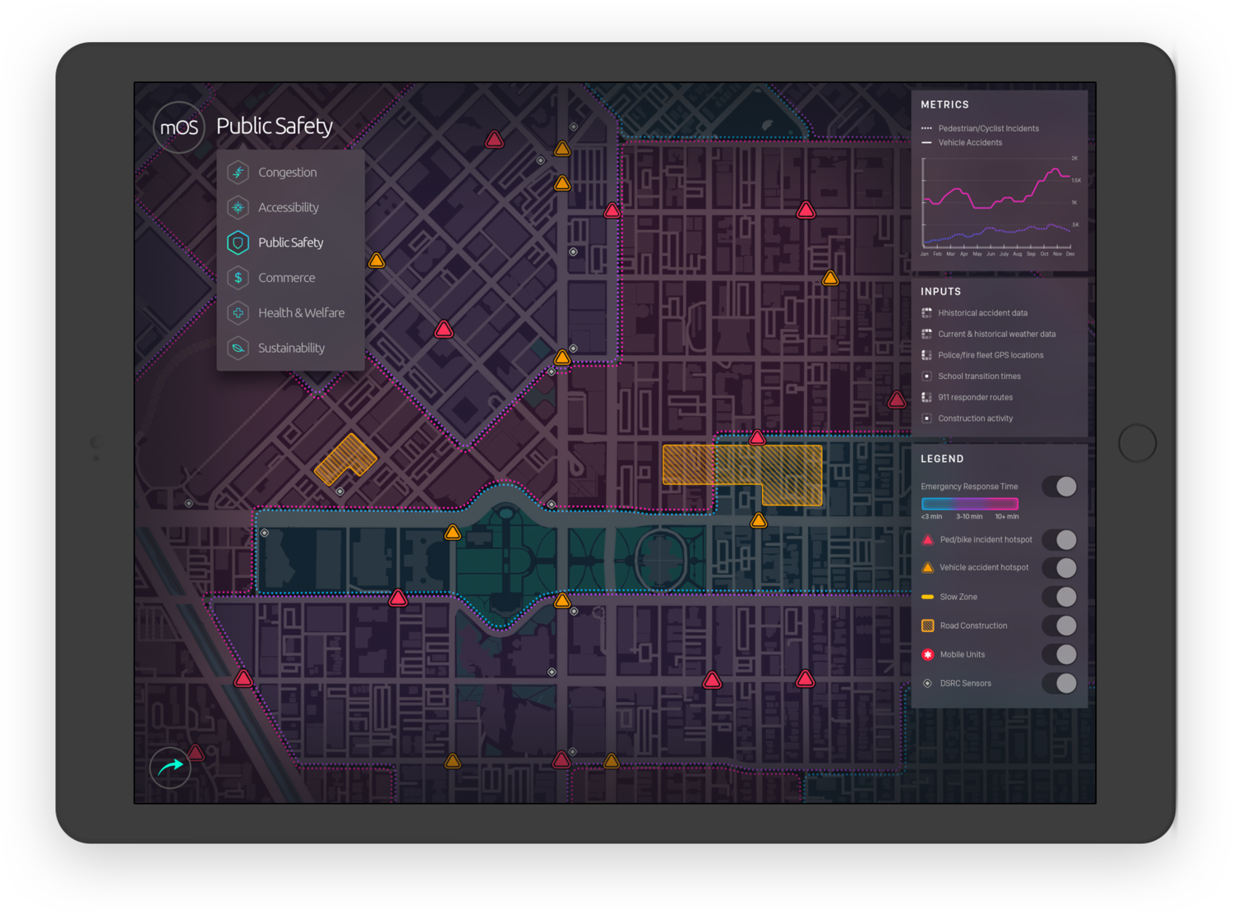Toggle the Slow Zone switch

[x=1060, y=597]
